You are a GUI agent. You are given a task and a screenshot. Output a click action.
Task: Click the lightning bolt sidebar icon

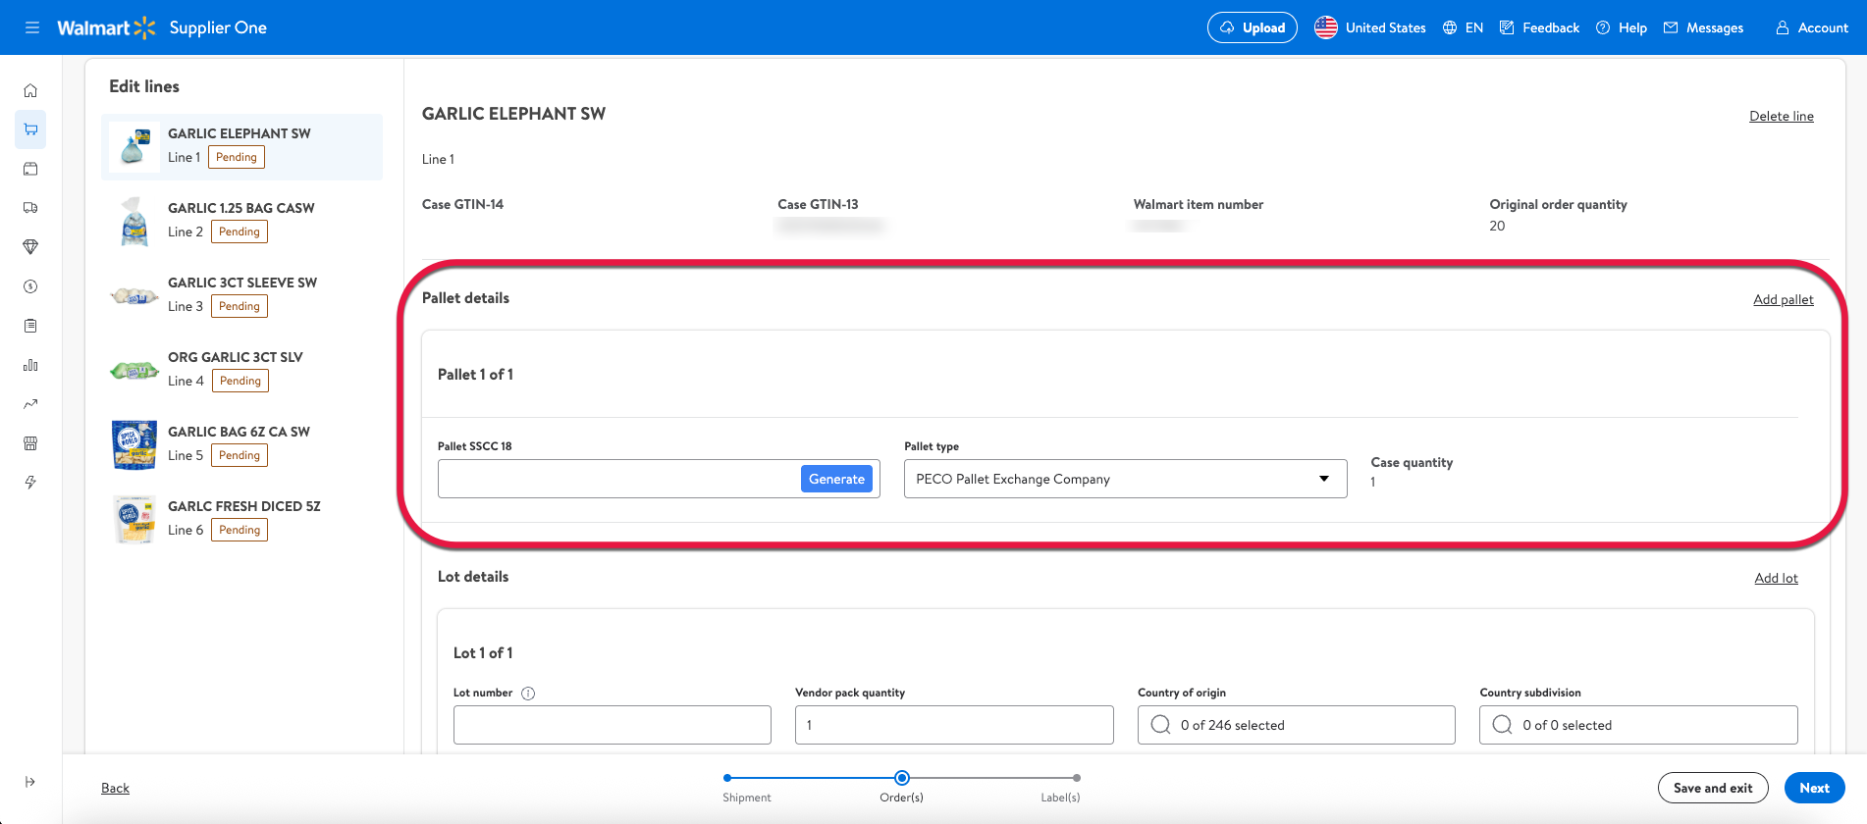pyautogui.click(x=30, y=483)
